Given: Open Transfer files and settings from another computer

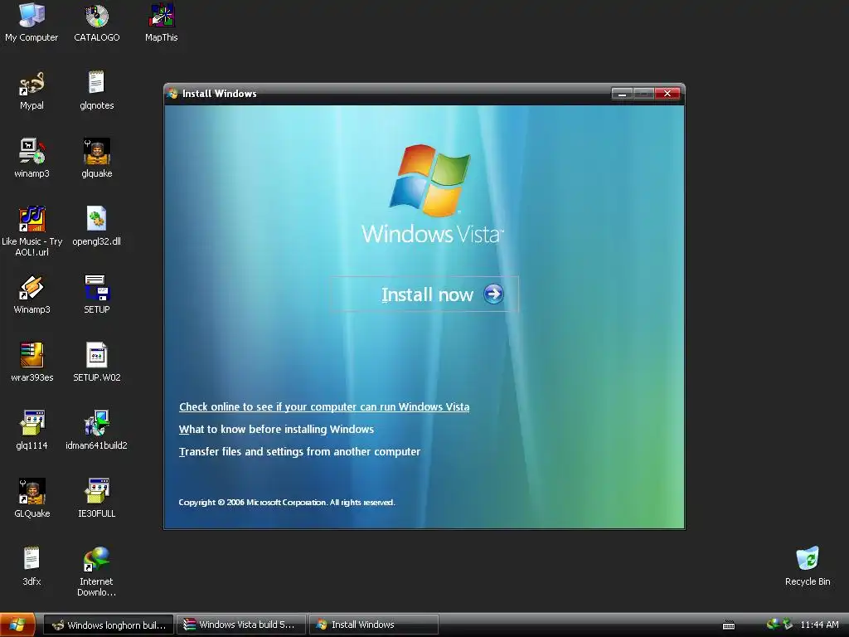Looking at the screenshot, I should coord(299,452).
